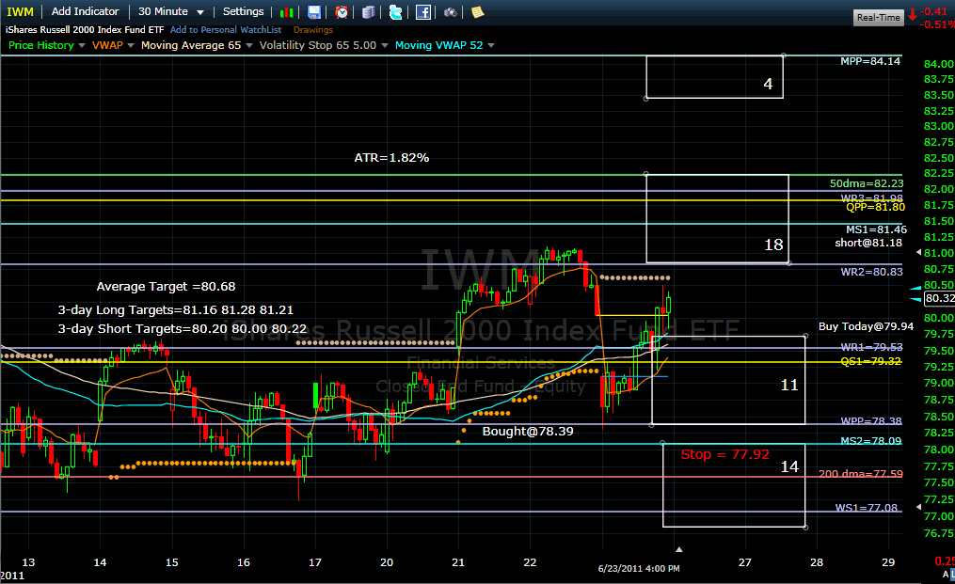The width and height of the screenshot is (955, 584).
Task: Select the drawing number label 4
Action: click(768, 84)
